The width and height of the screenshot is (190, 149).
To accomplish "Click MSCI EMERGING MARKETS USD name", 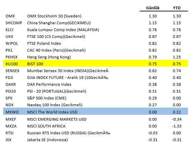I will coord(57,119).
